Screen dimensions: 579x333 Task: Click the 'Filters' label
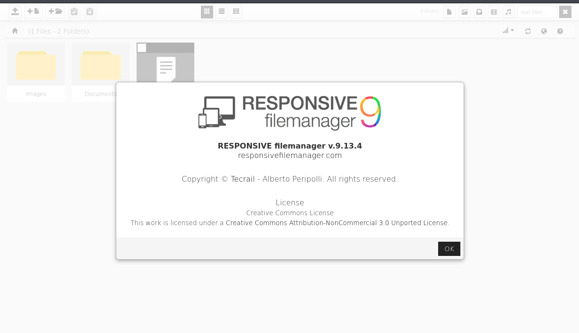coord(430,11)
